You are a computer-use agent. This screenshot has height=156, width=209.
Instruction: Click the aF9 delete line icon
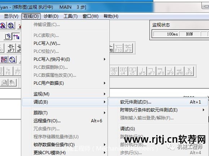(128, 48)
